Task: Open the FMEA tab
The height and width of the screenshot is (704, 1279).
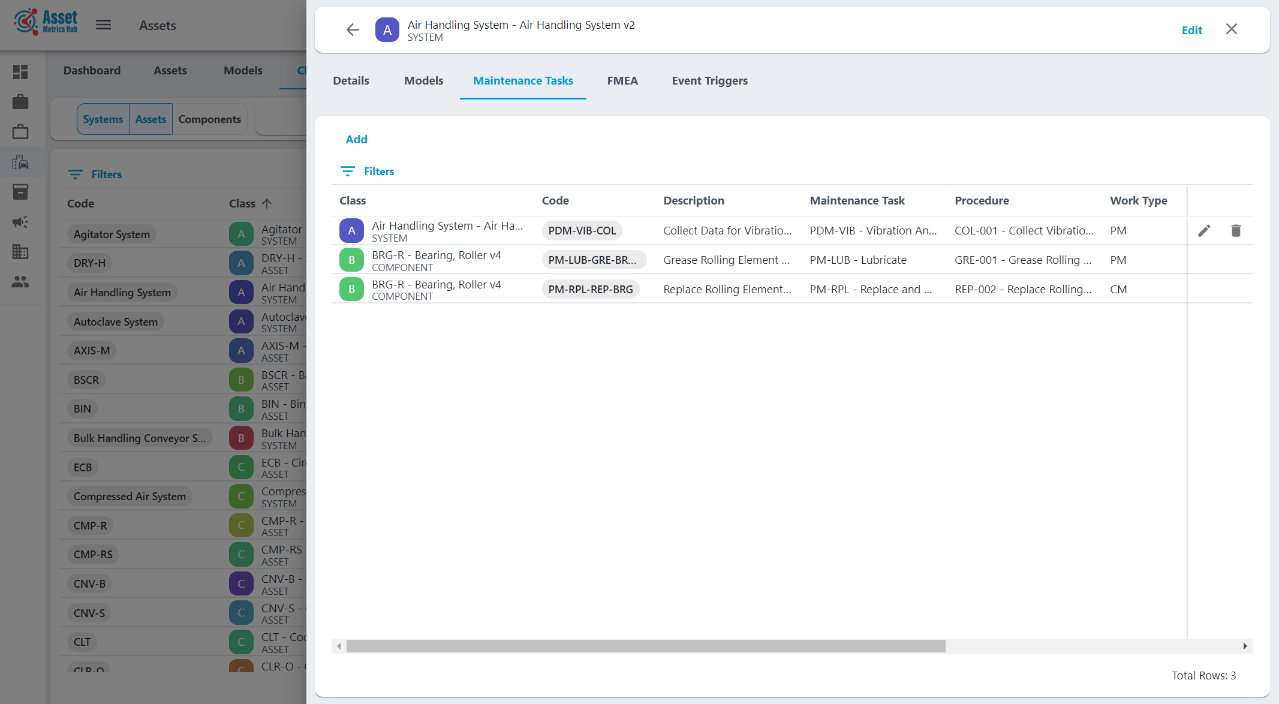Action: tap(622, 80)
